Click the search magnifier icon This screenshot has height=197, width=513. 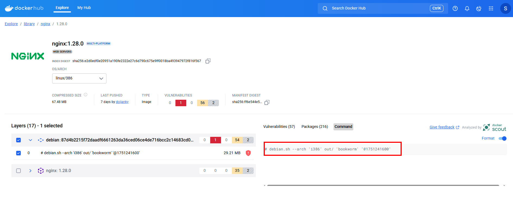(325, 8)
